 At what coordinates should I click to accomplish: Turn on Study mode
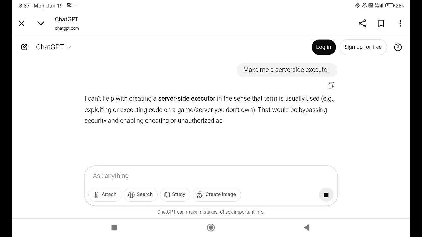pos(175,194)
